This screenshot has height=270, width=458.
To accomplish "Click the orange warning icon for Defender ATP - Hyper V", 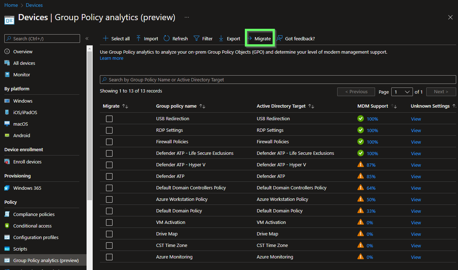I will click(360, 165).
